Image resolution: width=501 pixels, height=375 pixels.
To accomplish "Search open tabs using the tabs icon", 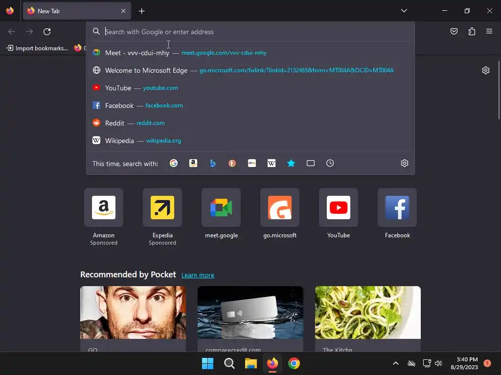I will [311, 163].
